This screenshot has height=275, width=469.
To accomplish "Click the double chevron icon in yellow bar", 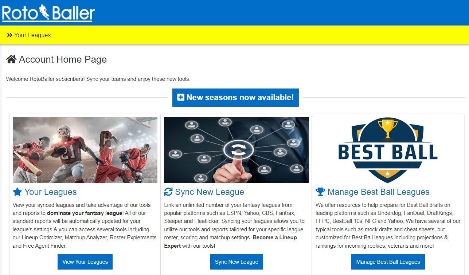I will coord(10,35).
